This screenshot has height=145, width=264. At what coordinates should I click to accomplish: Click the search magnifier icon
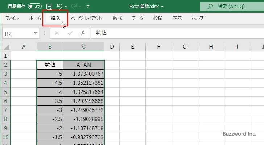coord(210,7)
